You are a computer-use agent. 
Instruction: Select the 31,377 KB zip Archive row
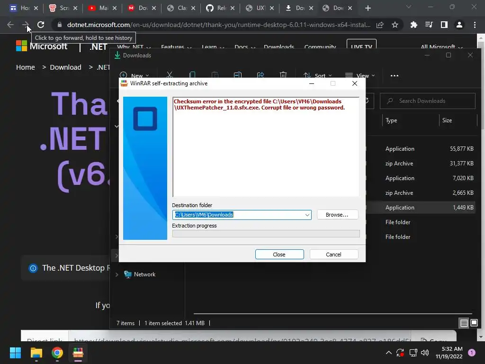[x=421, y=164]
